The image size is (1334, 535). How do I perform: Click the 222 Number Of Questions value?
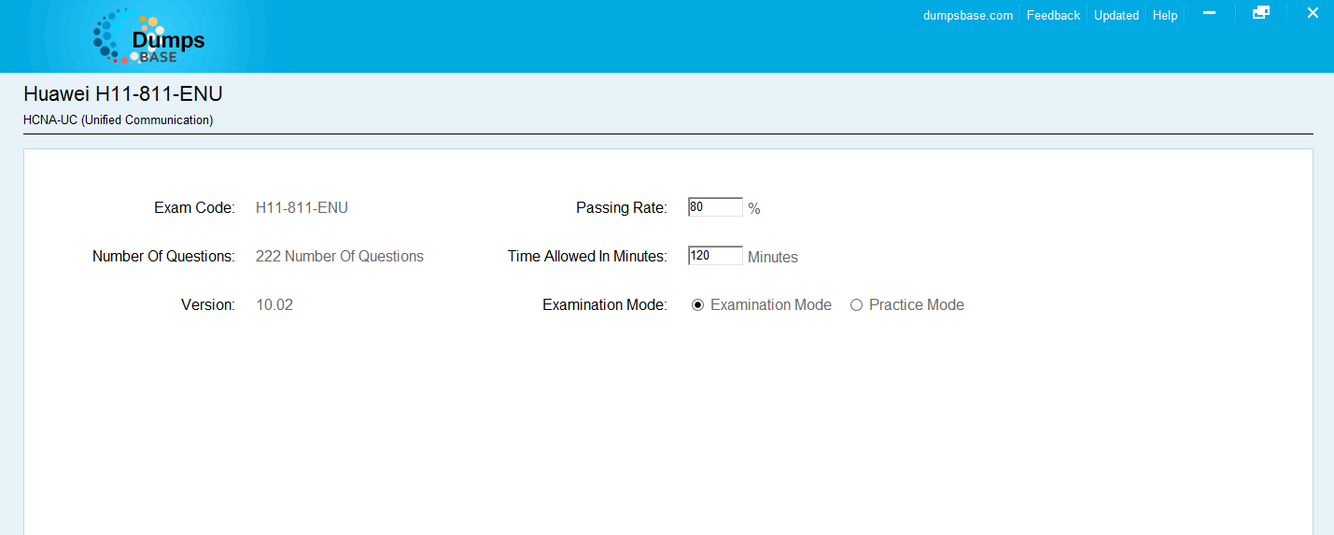pos(339,257)
